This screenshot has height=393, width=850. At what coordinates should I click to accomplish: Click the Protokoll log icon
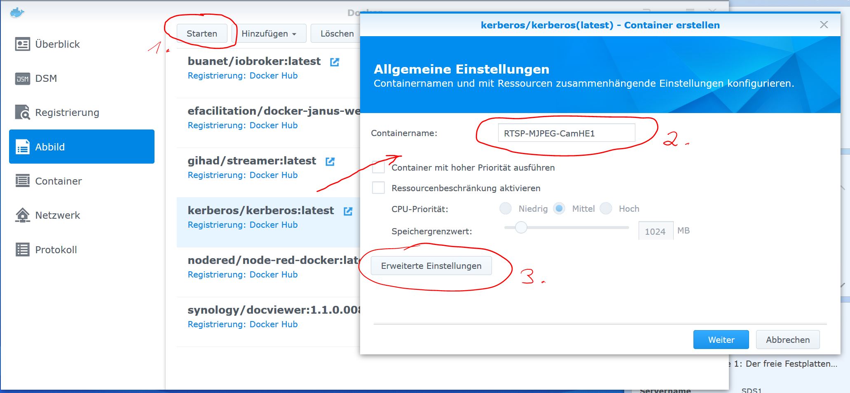(x=22, y=250)
